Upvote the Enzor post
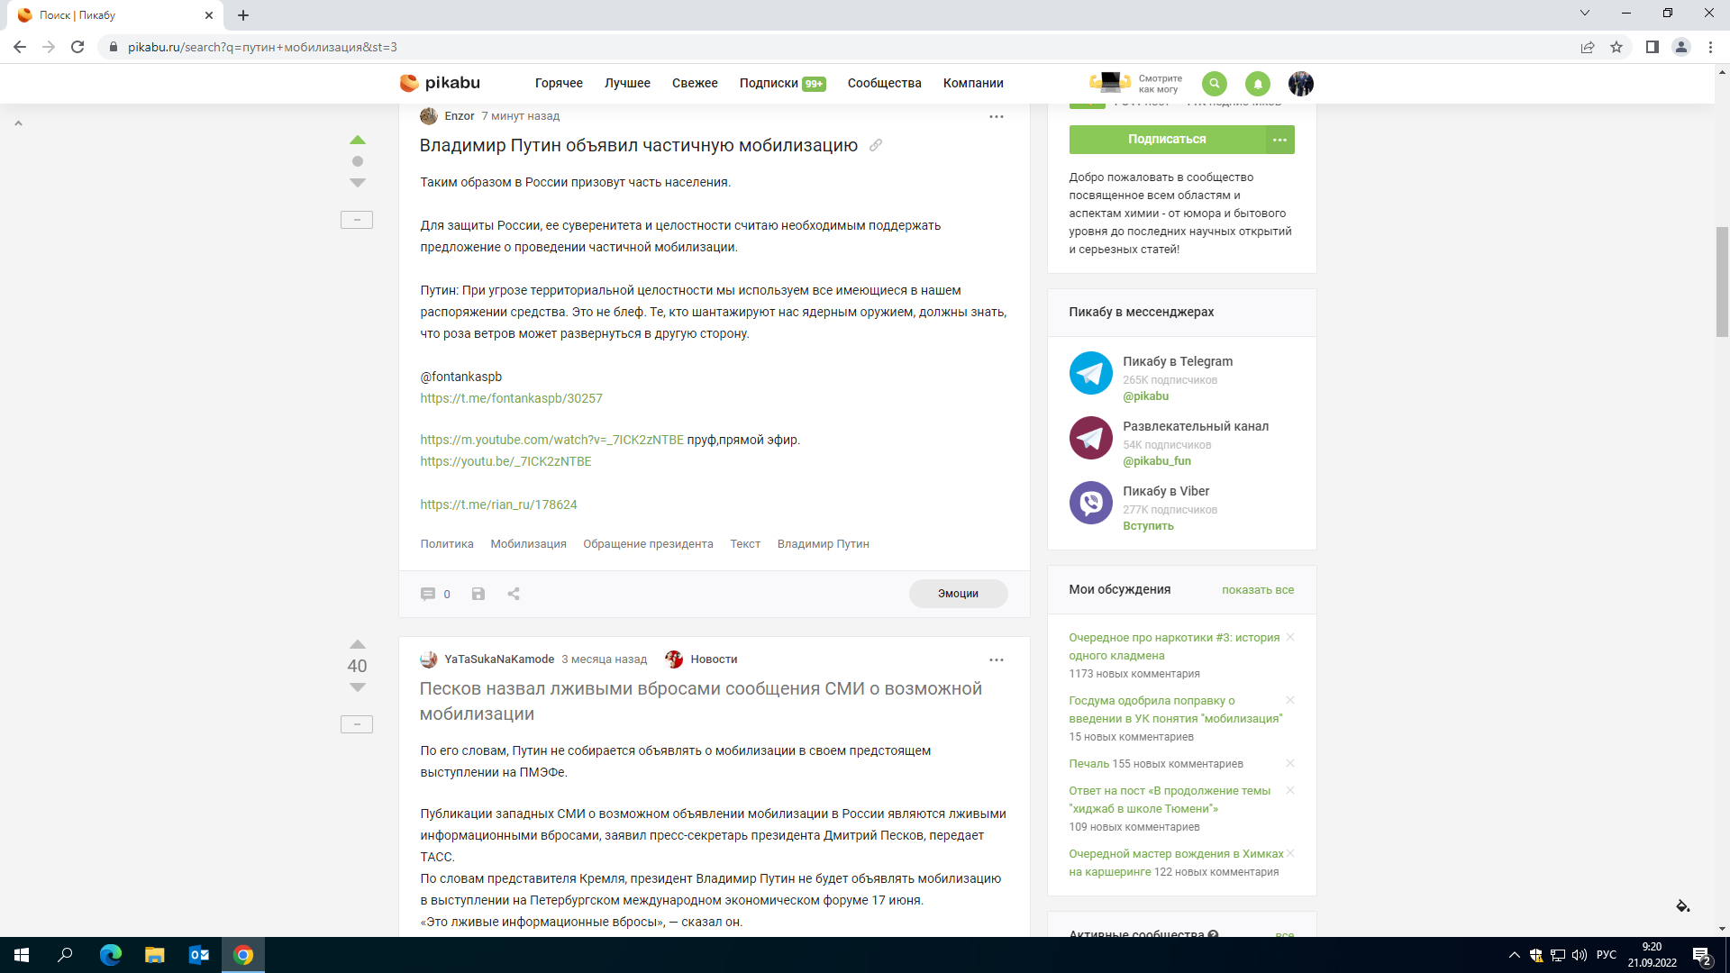Screen dimensions: 1730x973 pyautogui.click(x=358, y=140)
